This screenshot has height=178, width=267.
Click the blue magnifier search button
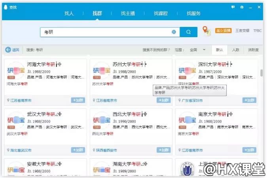click(x=189, y=32)
